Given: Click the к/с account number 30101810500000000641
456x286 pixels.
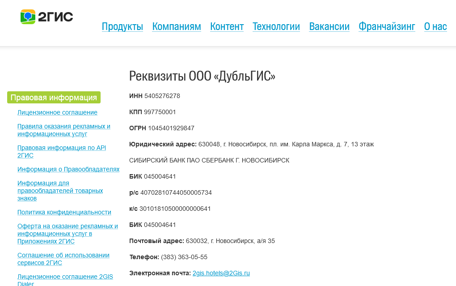Looking at the screenshot, I should tap(175, 209).
